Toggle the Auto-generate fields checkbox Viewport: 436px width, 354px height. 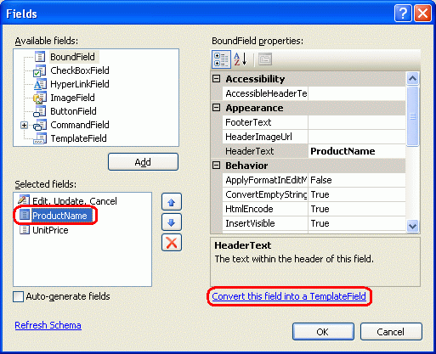point(19,296)
